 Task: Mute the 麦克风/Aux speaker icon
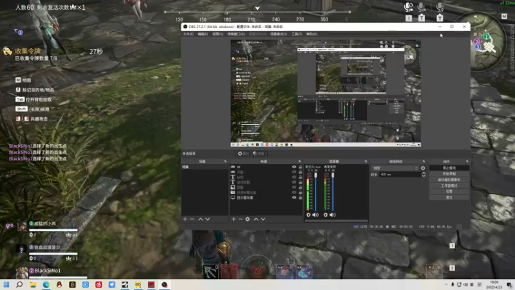coord(315,215)
